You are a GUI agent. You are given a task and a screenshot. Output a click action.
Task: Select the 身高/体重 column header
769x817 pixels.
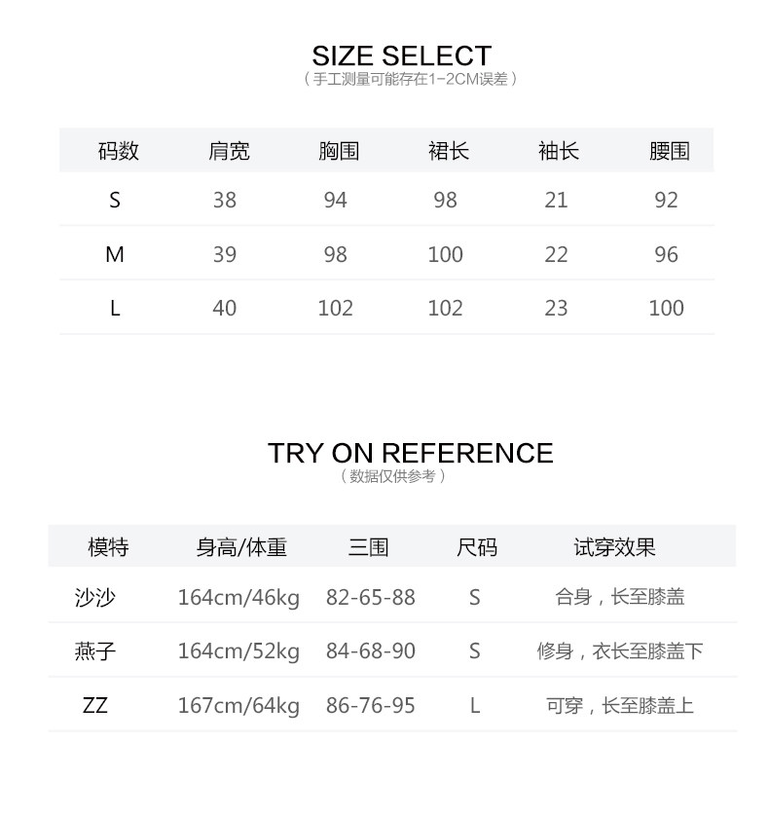pos(241,547)
